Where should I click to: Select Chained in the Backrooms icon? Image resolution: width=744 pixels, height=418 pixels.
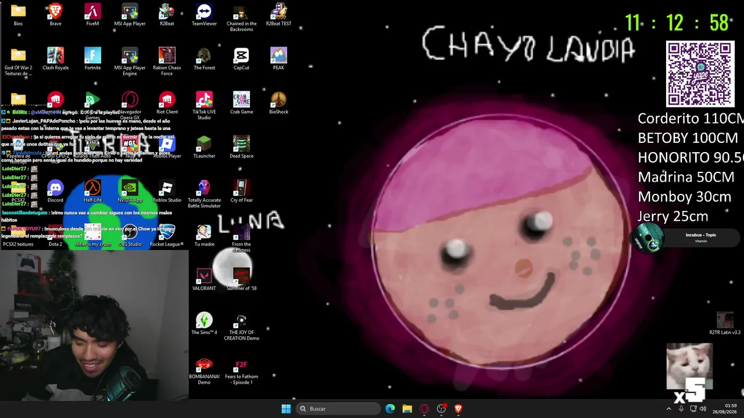click(241, 17)
